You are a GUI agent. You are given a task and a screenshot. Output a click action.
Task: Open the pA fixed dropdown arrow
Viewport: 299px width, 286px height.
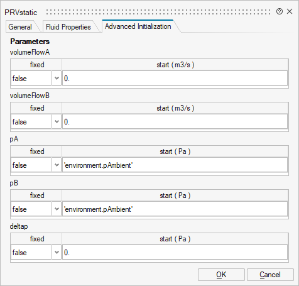[x=57, y=165]
